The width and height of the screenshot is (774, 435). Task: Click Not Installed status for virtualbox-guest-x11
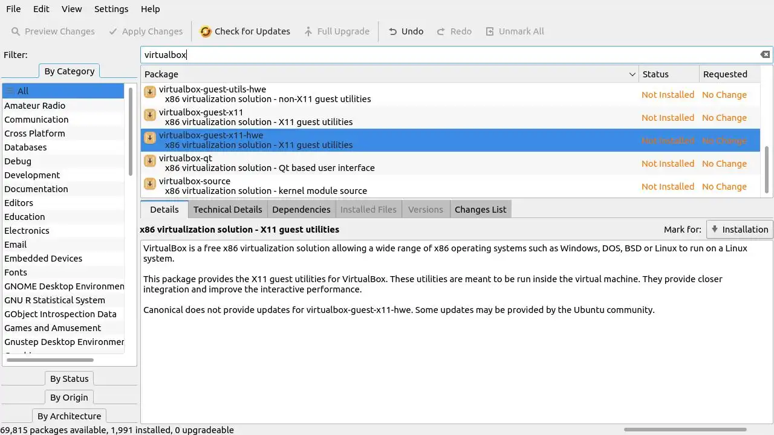668,118
